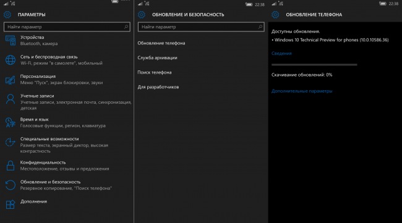The height and width of the screenshot is (223, 402).
Task: Click the padlock icon for Конфиденциальность
Action: (x=11, y=166)
